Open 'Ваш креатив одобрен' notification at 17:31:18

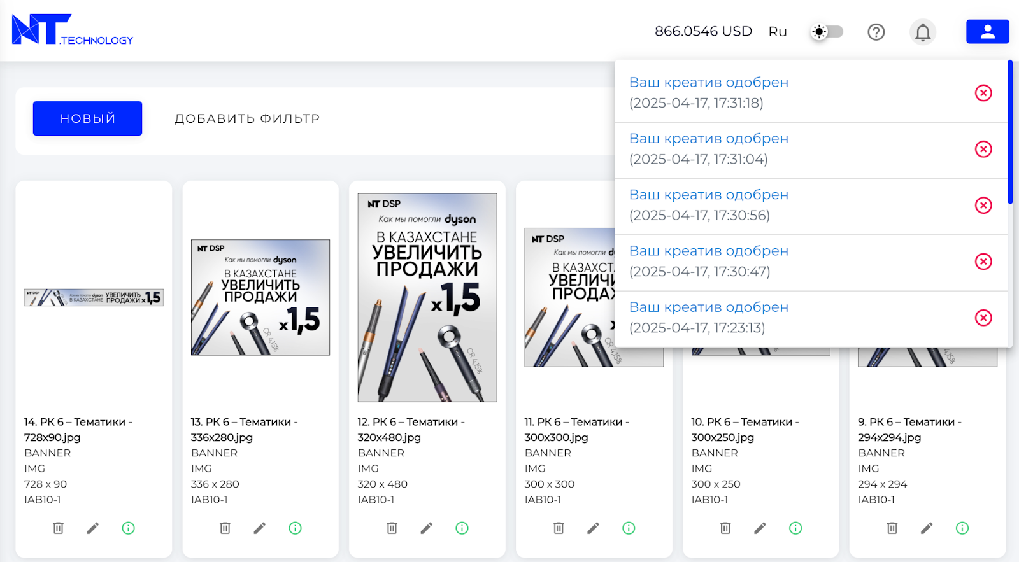tap(709, 82)
